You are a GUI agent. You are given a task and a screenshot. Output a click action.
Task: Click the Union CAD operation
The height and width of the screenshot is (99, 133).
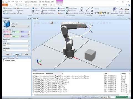(x=61, y=13)
